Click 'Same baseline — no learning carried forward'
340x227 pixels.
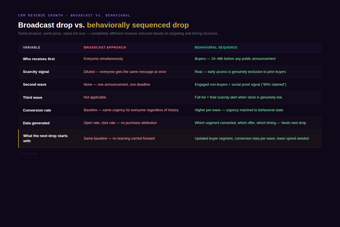point(119,138)
